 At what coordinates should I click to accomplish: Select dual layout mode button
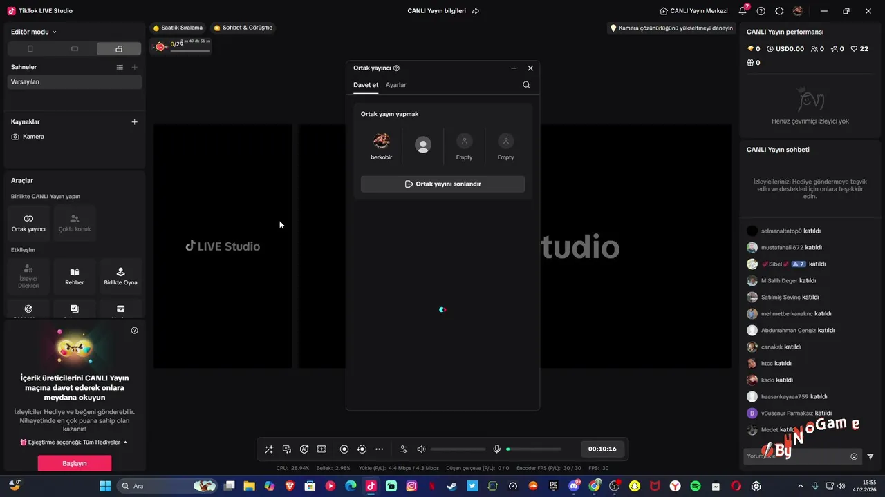(x=119, y=49)
